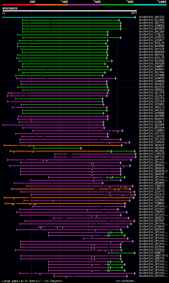Pick the UniRef100_B4B6K0 label
The width and height of the screenshot is (169, 283).
click(152, 70)
